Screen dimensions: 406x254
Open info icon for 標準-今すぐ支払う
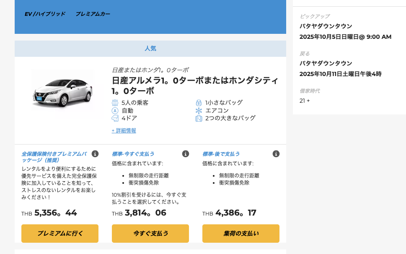point(186,154)
